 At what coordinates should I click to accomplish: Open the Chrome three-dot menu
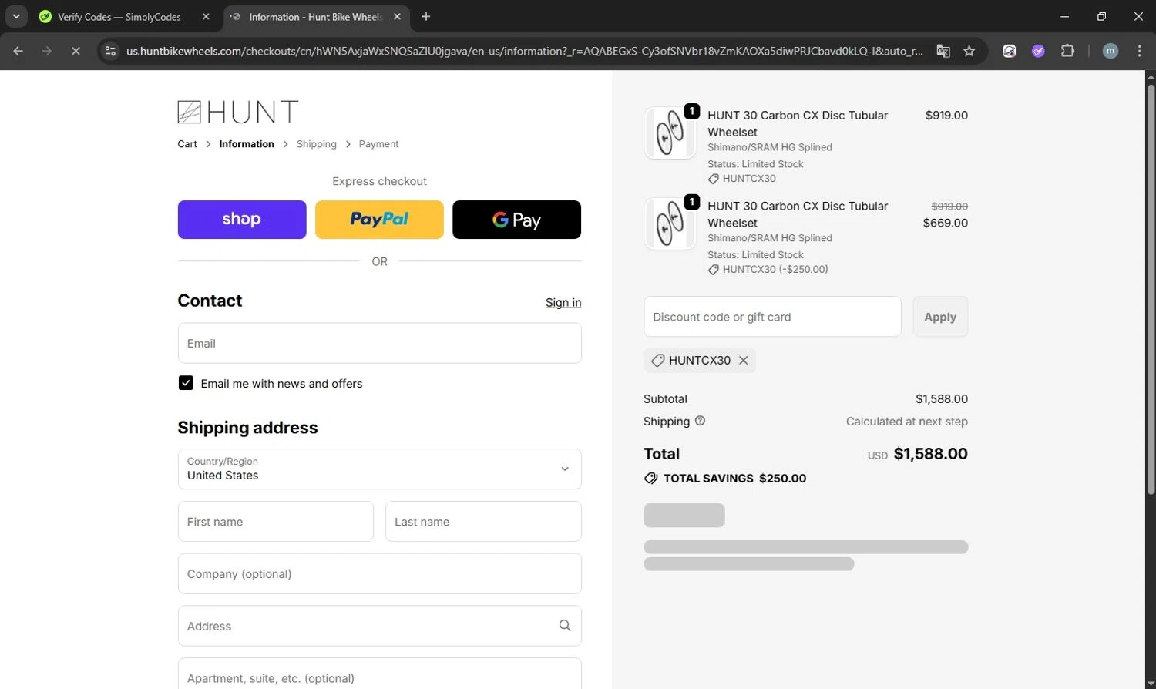[x=1139, y=51]
